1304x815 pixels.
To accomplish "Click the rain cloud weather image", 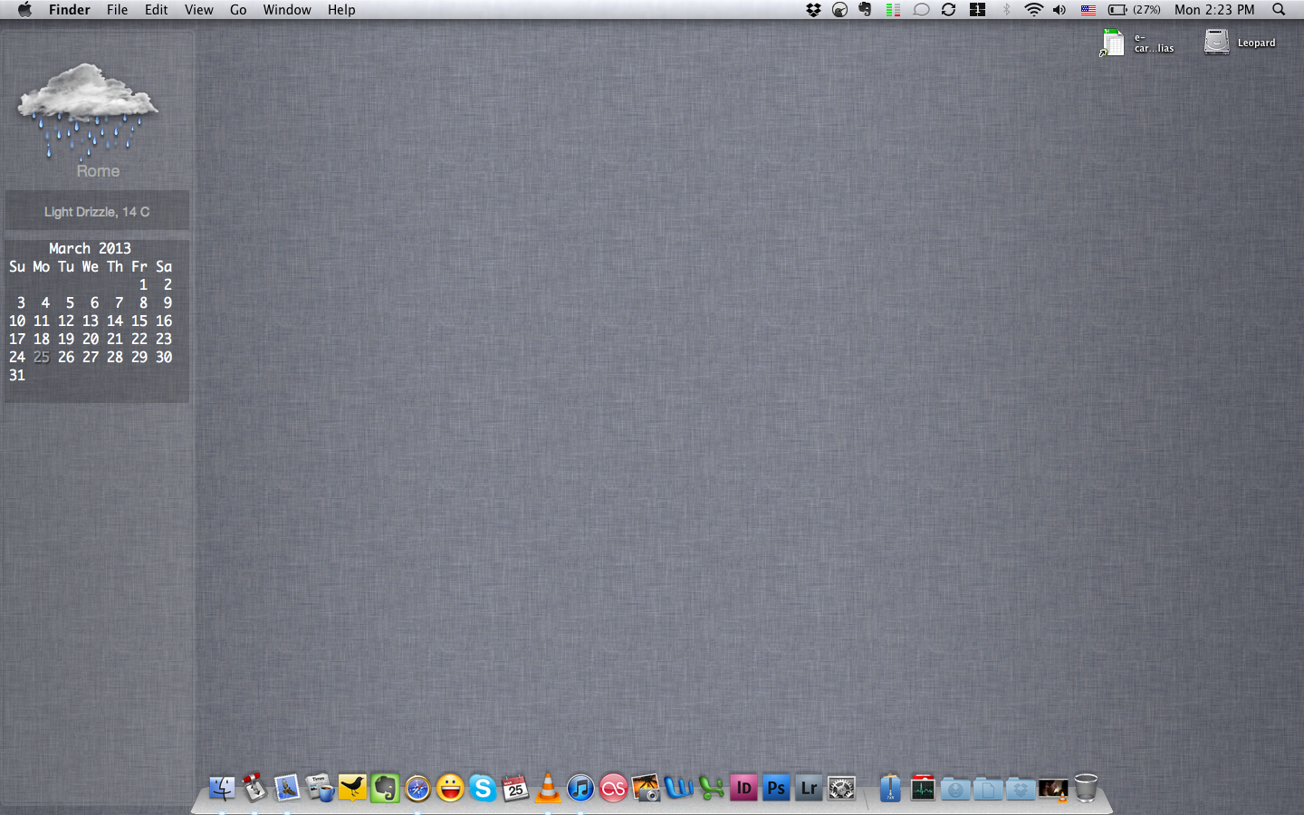I will tap(88, 110).
